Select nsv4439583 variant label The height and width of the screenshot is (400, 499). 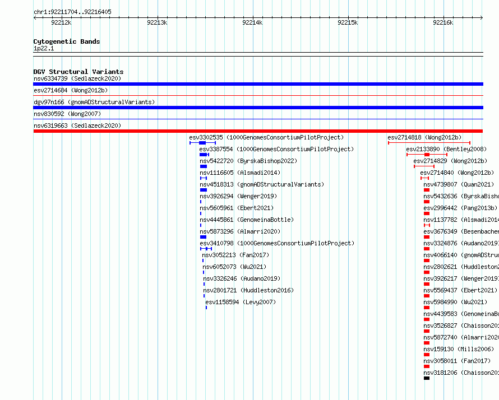[x=461, y=314]
